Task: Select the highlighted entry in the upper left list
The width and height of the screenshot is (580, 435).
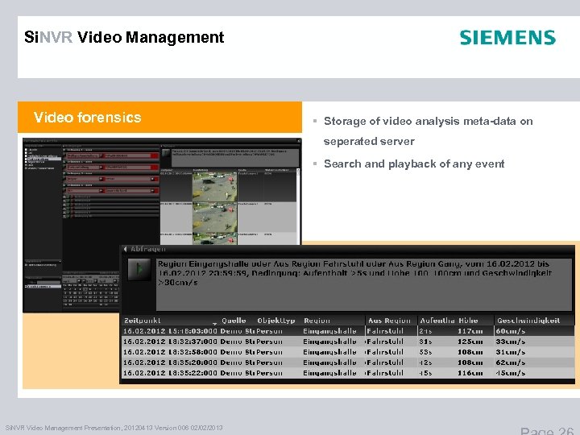Action: point(43,159)
